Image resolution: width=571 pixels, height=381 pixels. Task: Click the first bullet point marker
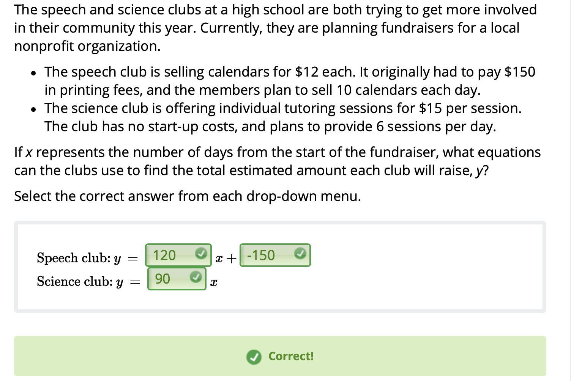[34, 73]
